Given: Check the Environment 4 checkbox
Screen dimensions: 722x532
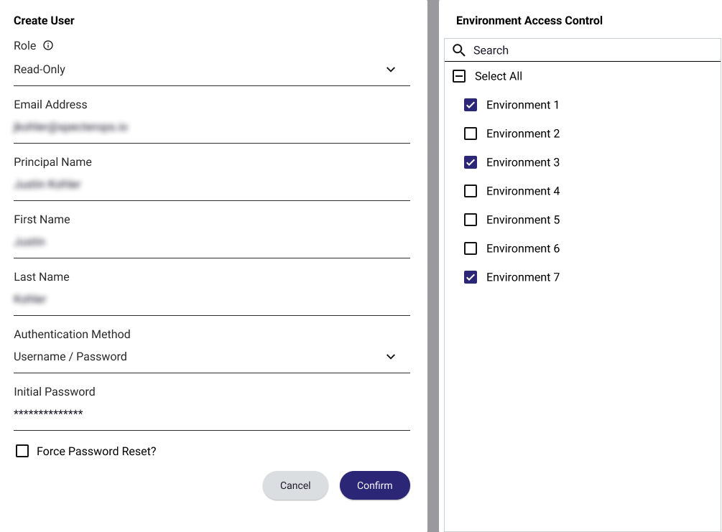Looking at the screenshot, I should click(x=471, y=191).
